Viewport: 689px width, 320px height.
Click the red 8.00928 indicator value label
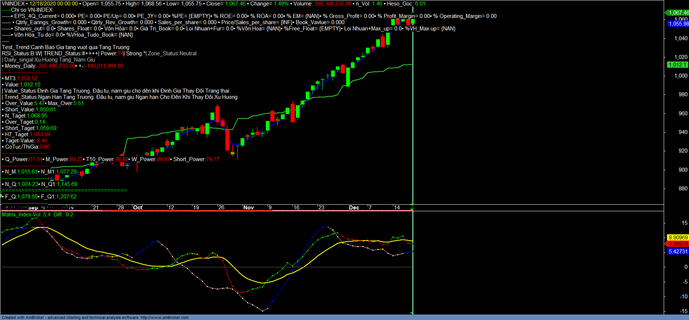pos(678,244)
